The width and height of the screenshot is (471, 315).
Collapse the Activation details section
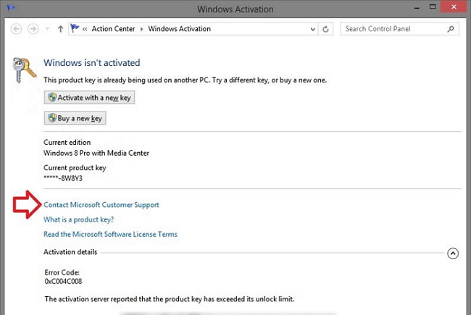coord(453,253)
